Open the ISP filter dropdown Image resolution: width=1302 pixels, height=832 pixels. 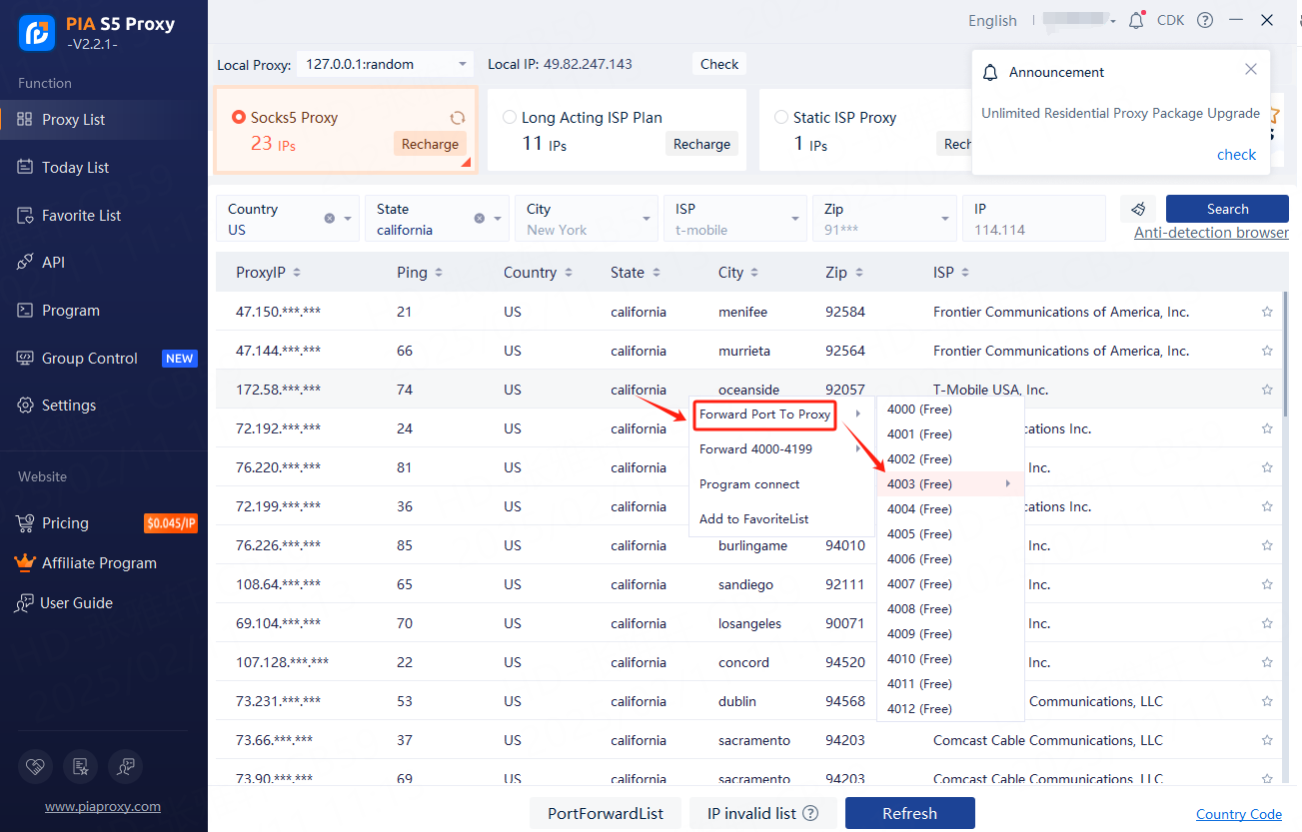(x=796, y=219)
